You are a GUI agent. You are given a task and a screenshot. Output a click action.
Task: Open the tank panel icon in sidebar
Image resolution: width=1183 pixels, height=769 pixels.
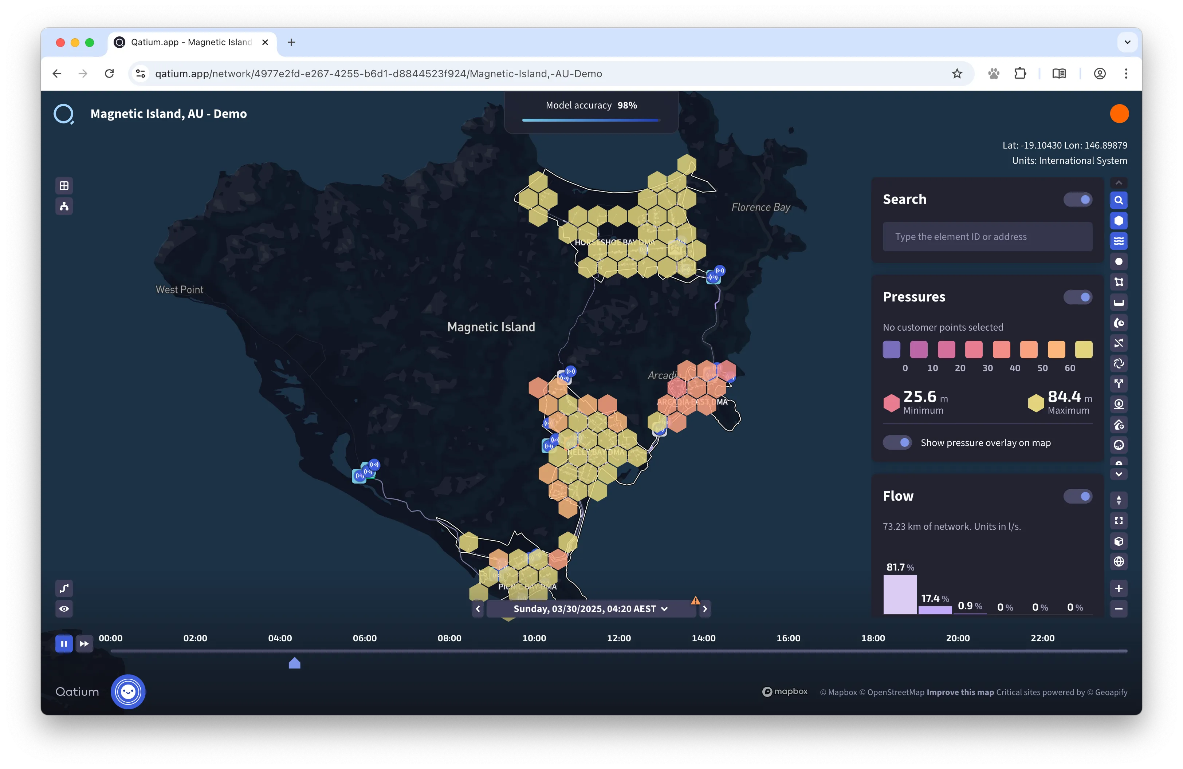coord(1119,302)
